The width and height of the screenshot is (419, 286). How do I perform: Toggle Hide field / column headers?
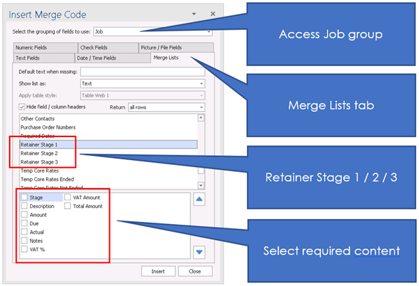24,107
